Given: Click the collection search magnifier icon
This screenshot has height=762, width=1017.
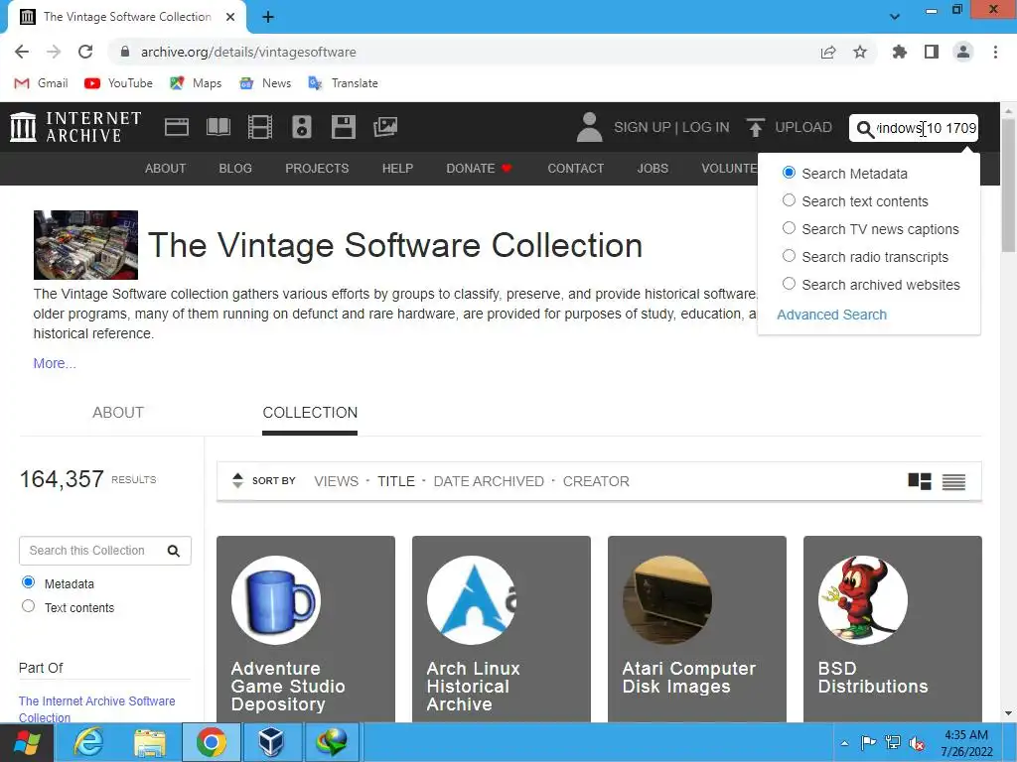Looking at the screenshot, I should coord(173,551).
